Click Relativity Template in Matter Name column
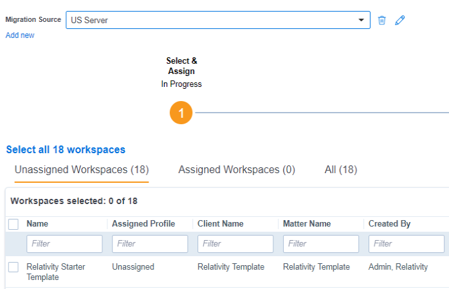Screen dimensions: 449x289 (x=316, y=267)
